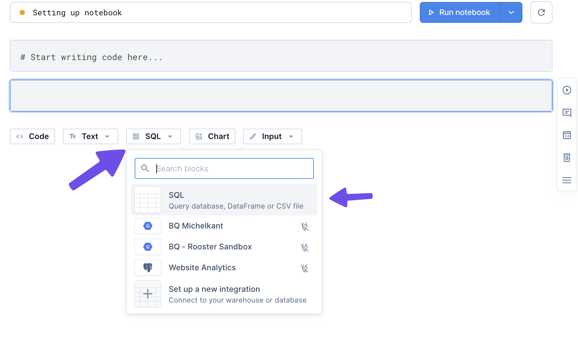
Task: Click disconnected plug icon for BQ - Rooster Sandbox
Action: (305, 247)
